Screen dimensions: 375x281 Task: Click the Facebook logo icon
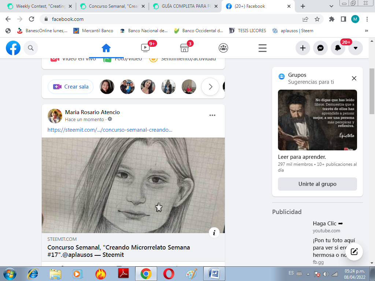pos(13,48)
